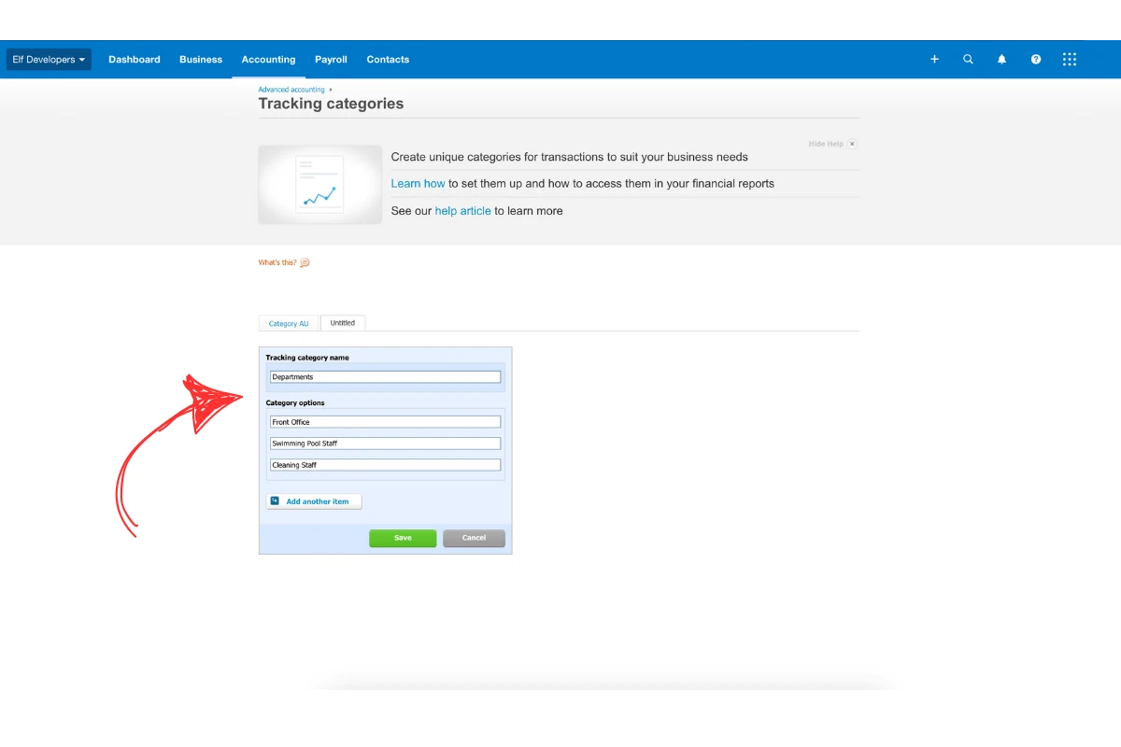Open the Dashboard menu
This screenshot has width=1121, height=747.
(x=135, y=59)
